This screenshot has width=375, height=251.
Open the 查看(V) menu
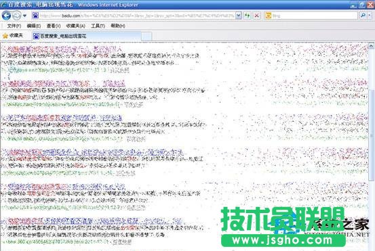coord(54,26)
